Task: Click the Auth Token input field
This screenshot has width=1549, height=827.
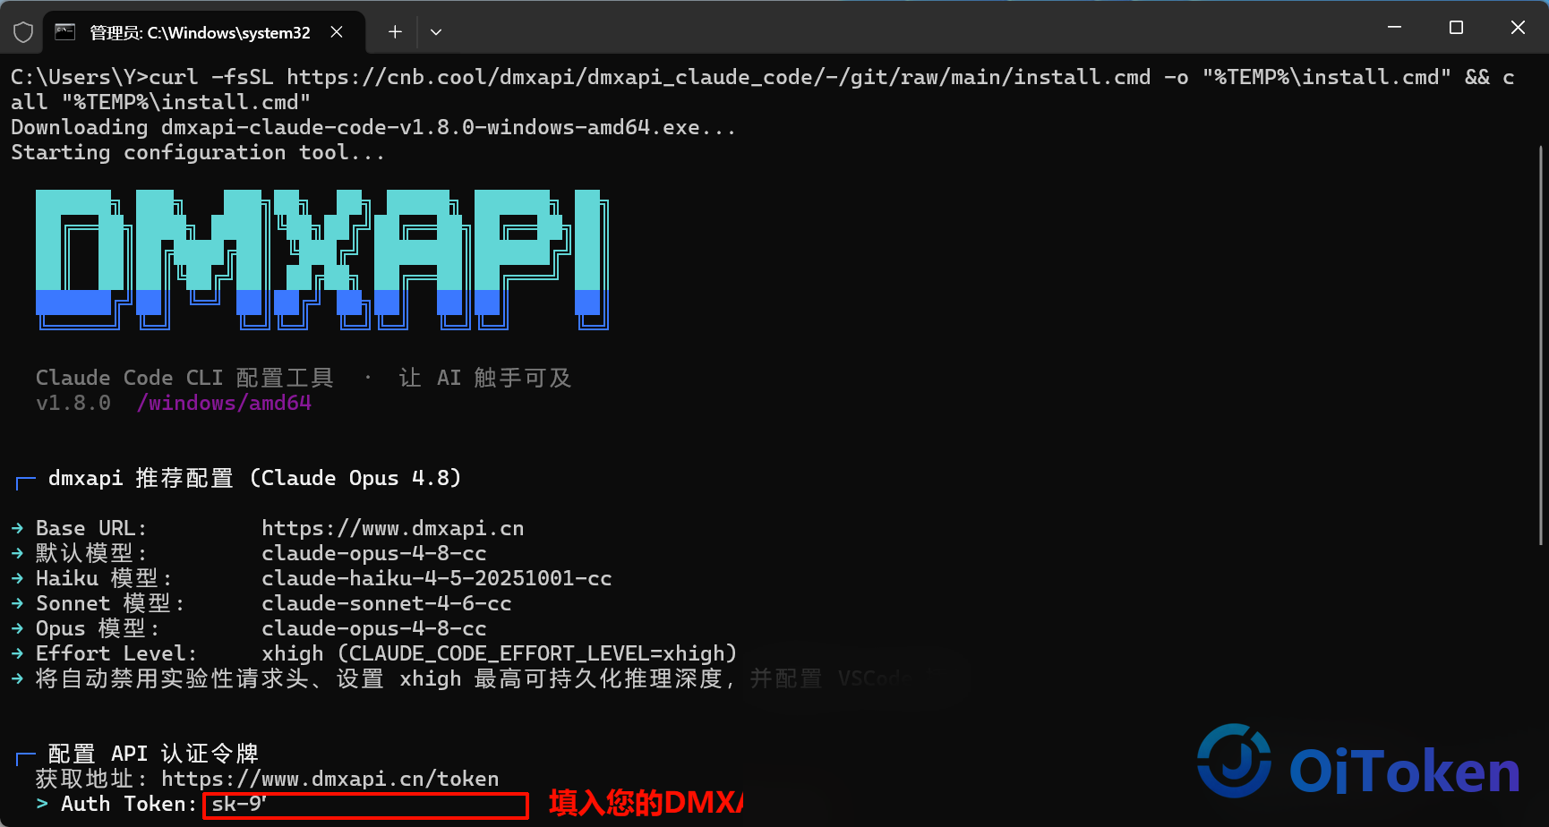Action: tap(365, 806)
